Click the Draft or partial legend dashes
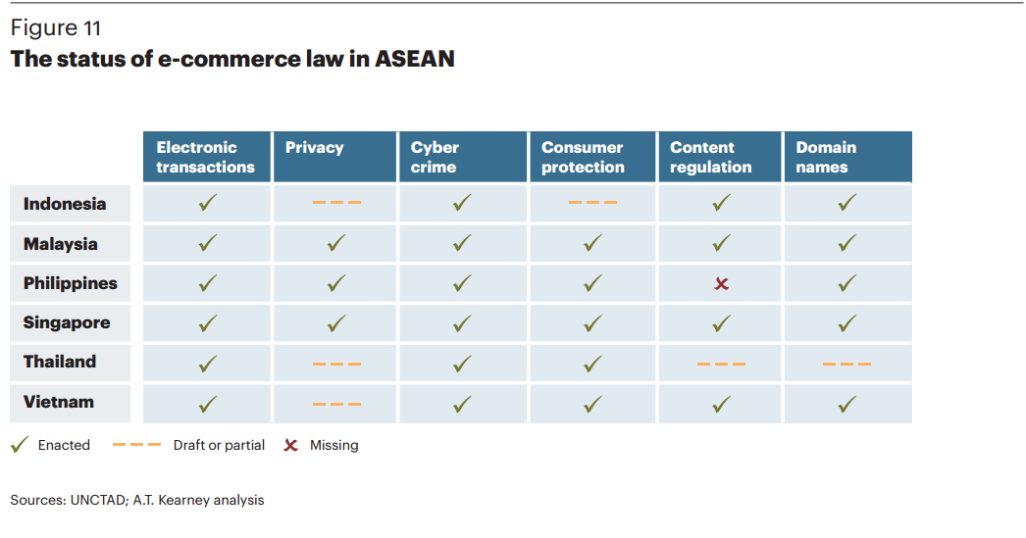 tap(136, 445)
